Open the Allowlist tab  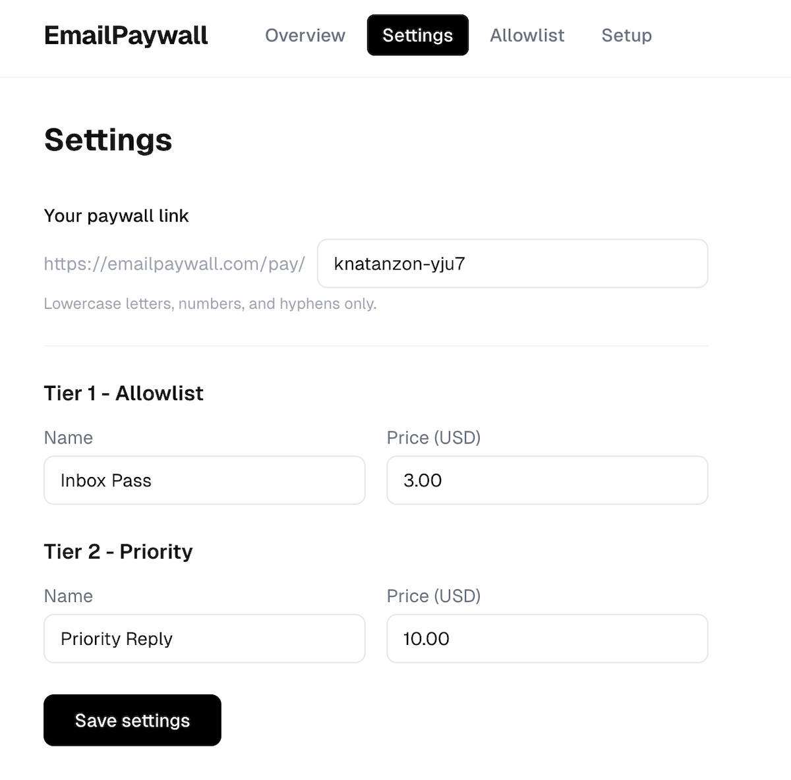tap(527, 36)
